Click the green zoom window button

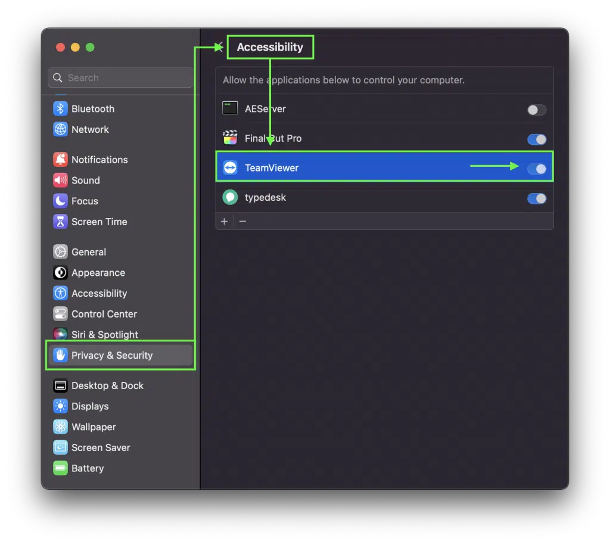click(90, 47)
